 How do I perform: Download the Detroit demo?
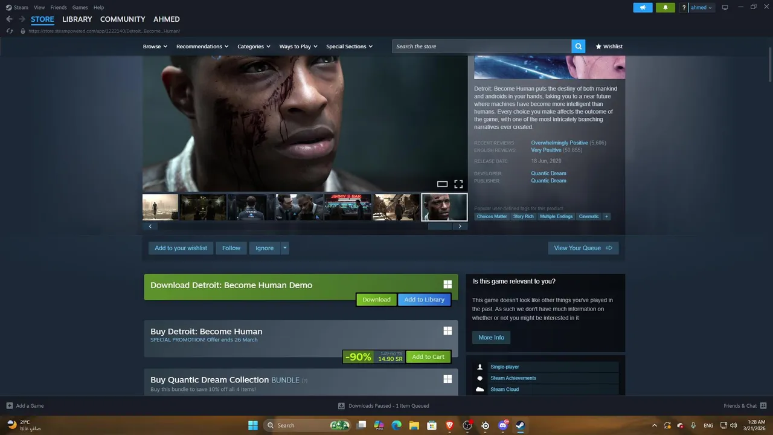376,299
